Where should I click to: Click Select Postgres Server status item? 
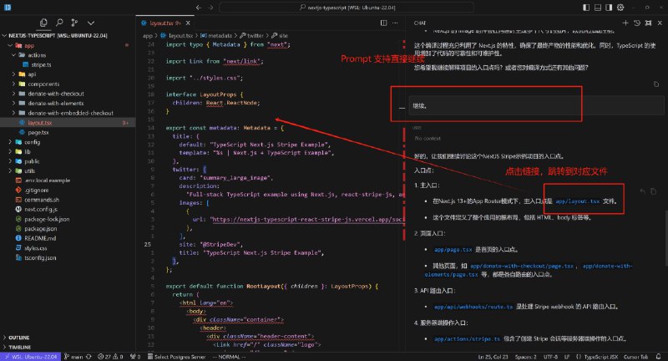click(176, 357)
